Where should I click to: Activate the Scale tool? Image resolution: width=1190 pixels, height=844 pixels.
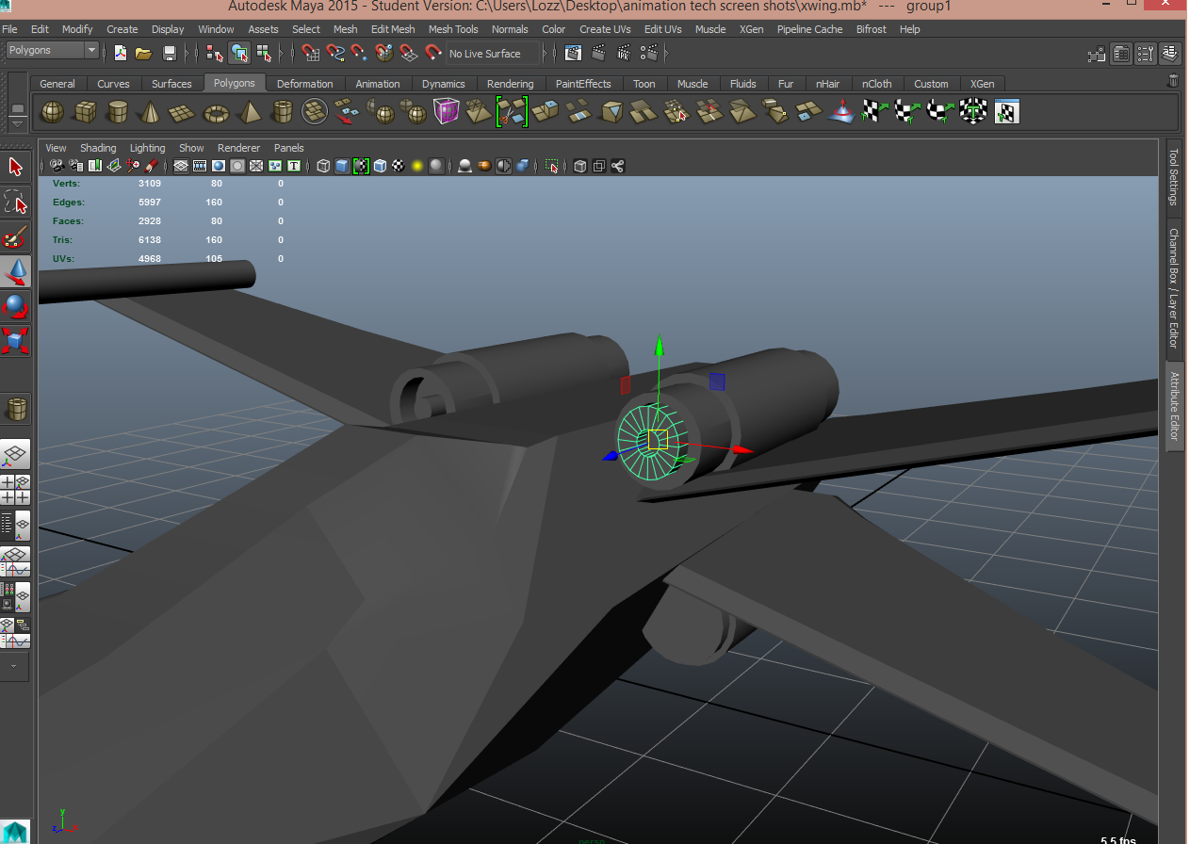click(x=16, y=340)
